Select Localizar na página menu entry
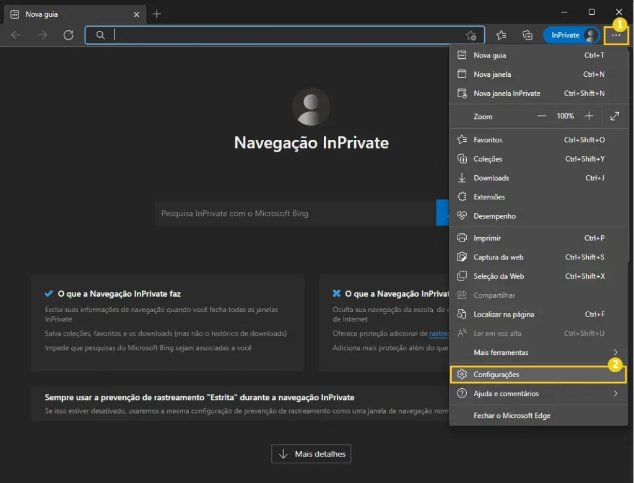 (x=538, y=314)
